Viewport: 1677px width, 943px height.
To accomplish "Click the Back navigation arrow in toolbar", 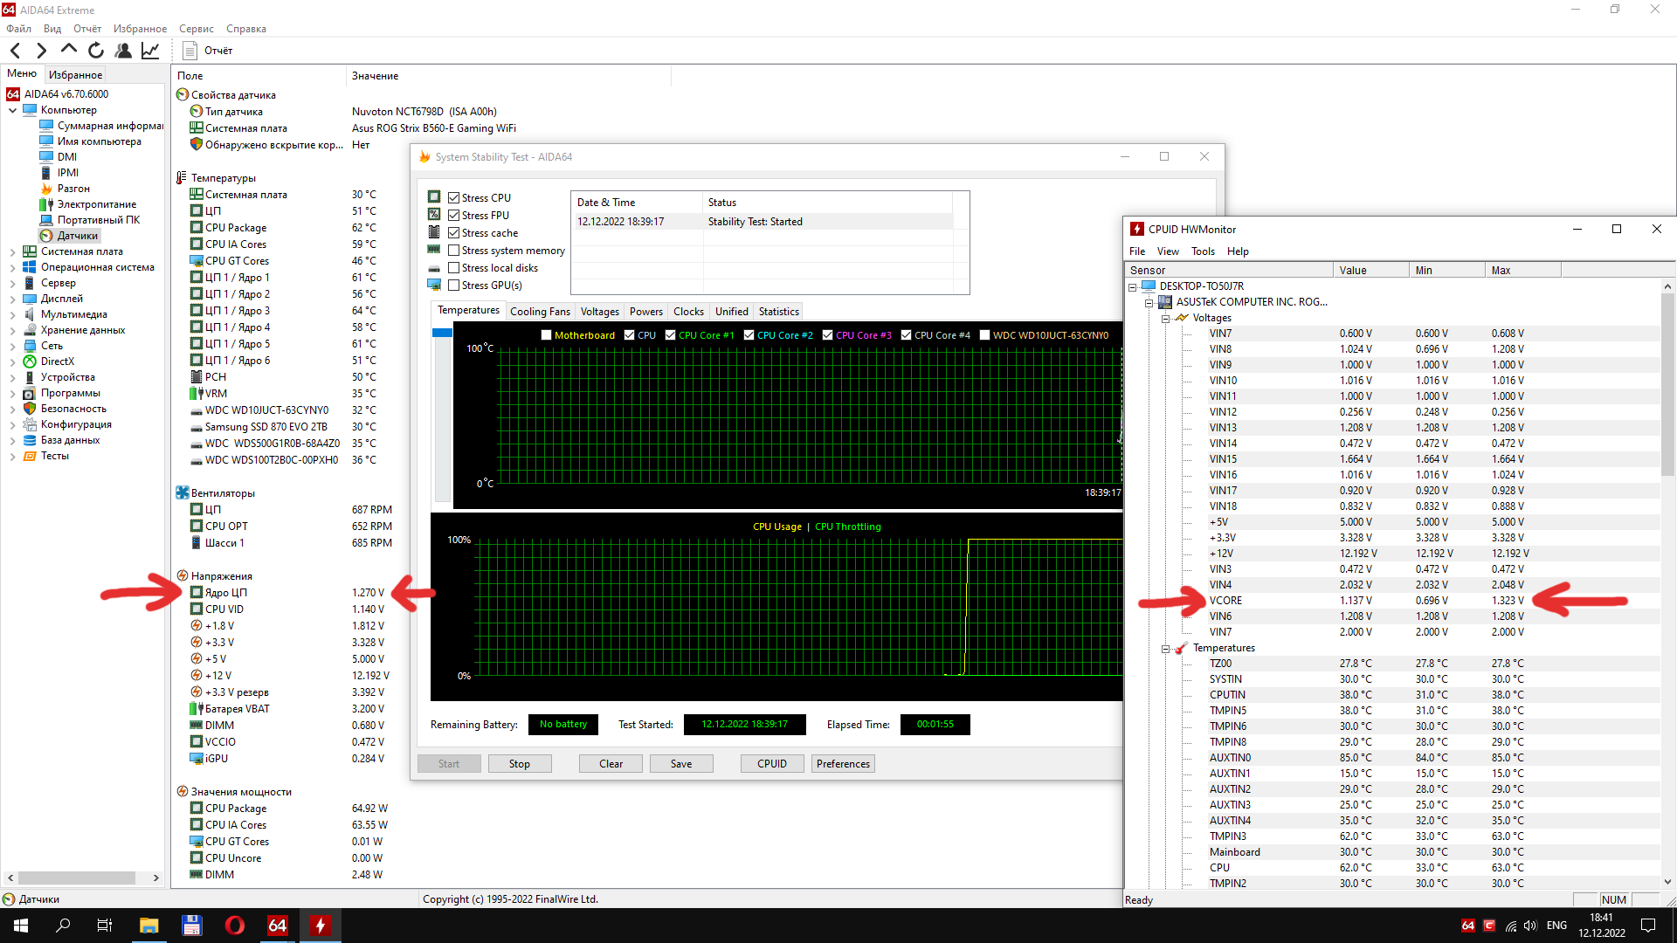I will click(15, 51).
